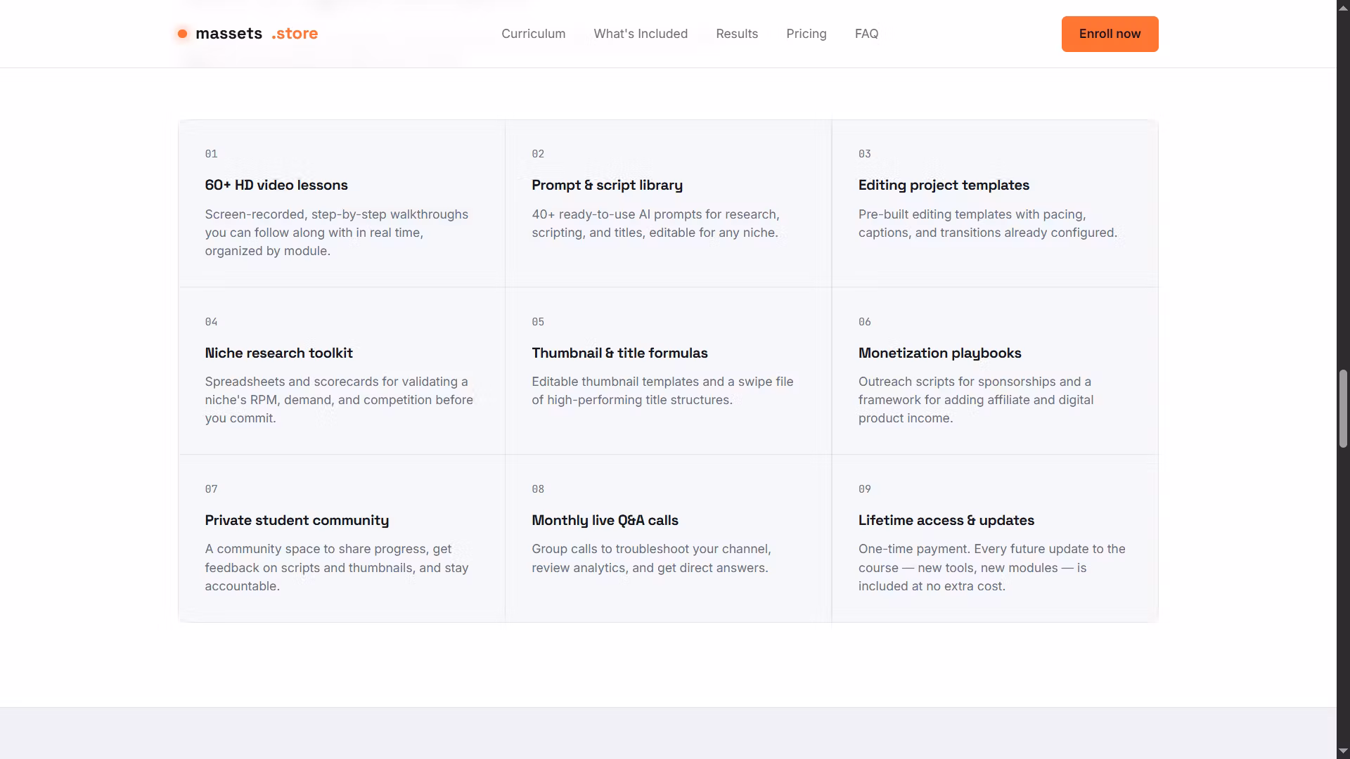The height and width of the screenshot is (759, 1350).
Task: Click the Thumbnail & title formulas heading
Action: 619,353
